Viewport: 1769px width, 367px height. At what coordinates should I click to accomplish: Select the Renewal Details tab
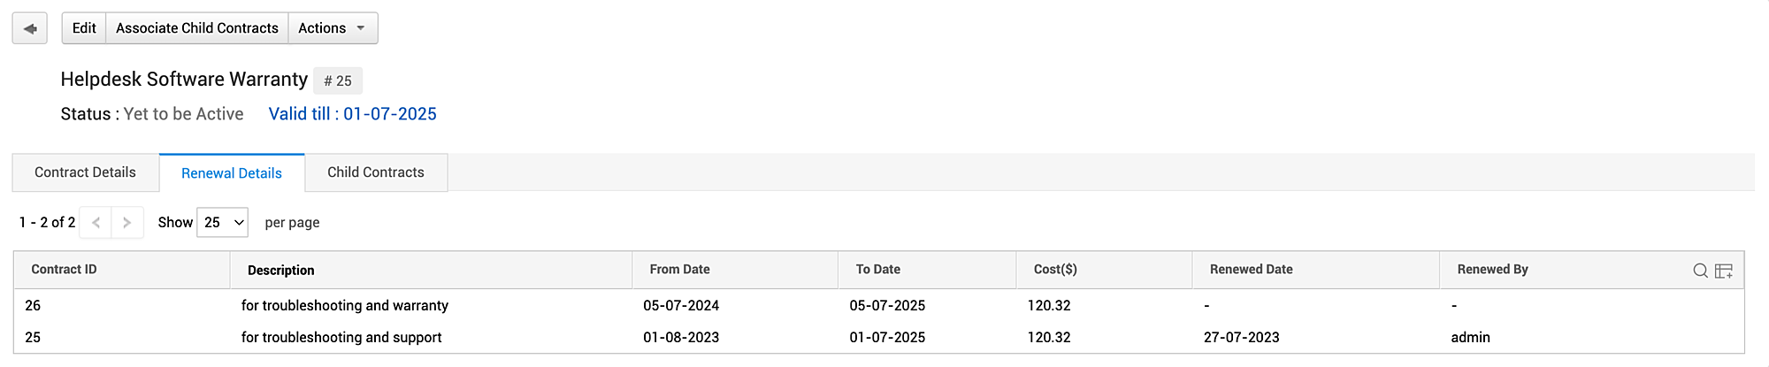click(x=232, y=173)
